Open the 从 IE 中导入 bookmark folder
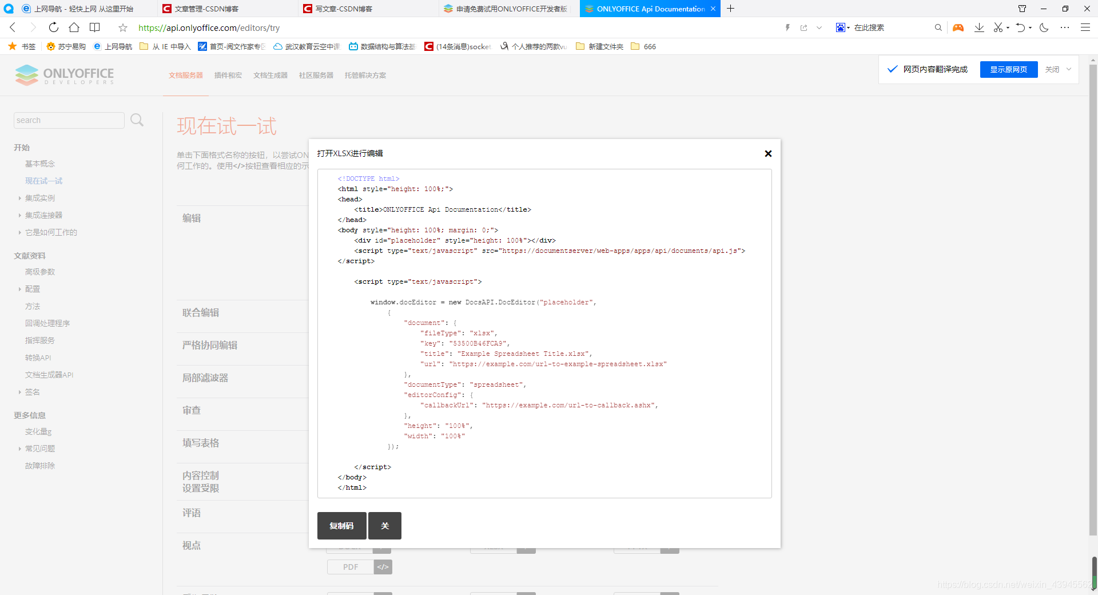Image resolution: width=1098 pixels, height=595 pixels. 165,46
